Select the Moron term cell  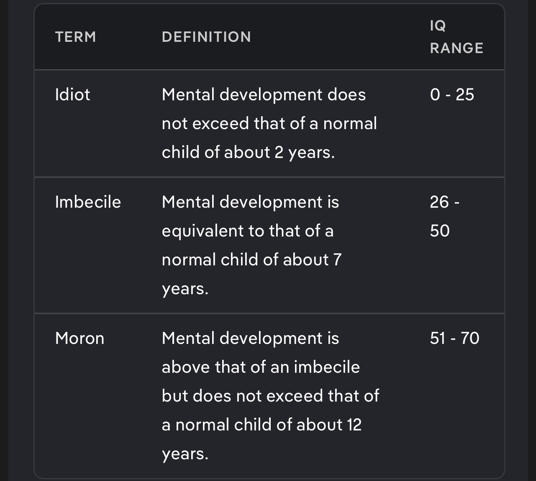[80, 338]
